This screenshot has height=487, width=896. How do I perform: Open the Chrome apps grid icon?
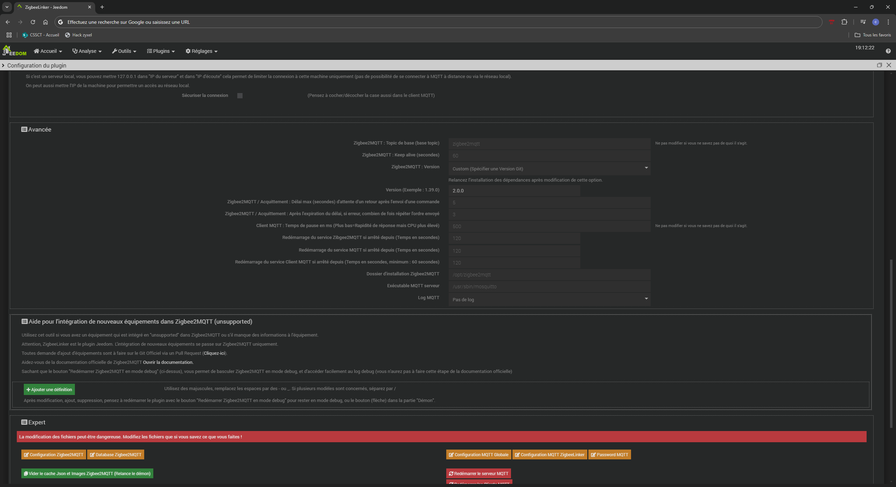click(9, 35)
